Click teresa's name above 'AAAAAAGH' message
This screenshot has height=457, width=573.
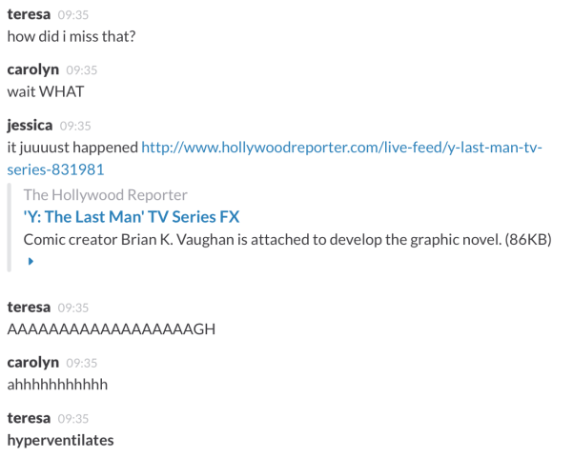[x=29, y=307]
